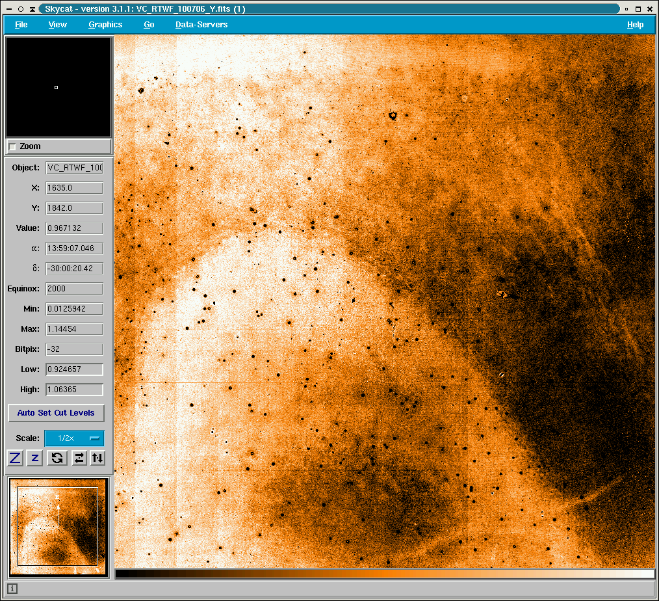
Task: Click the colormap ramp bar below the image
Action: click(x=384, y=574)
